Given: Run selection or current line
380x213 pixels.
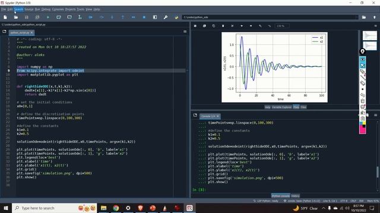Looking at the screenshot, I should point(80,17).
